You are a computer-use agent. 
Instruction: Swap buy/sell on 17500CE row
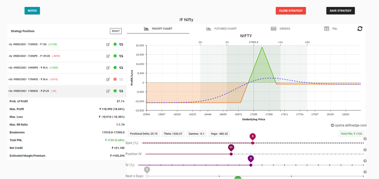[121, 79]
